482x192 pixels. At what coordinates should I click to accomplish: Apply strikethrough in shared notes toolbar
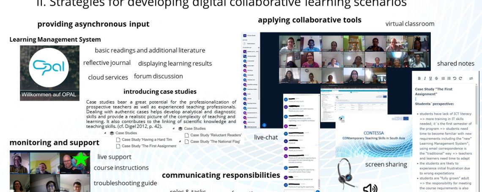coord(436,78)
